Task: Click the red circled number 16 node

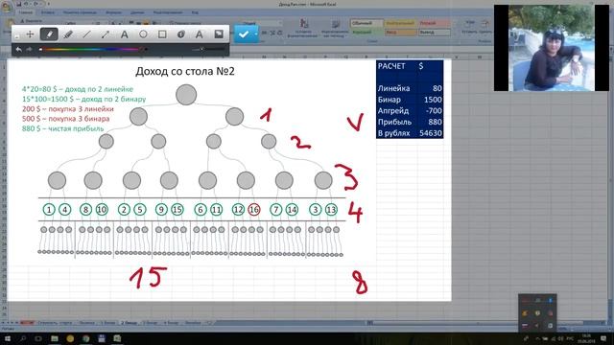Action: (253, 210)
